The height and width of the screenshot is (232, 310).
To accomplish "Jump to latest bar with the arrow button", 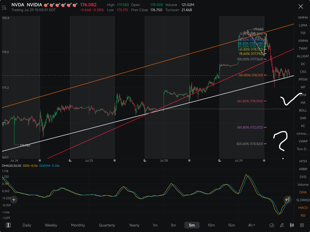I will point(287,200).
